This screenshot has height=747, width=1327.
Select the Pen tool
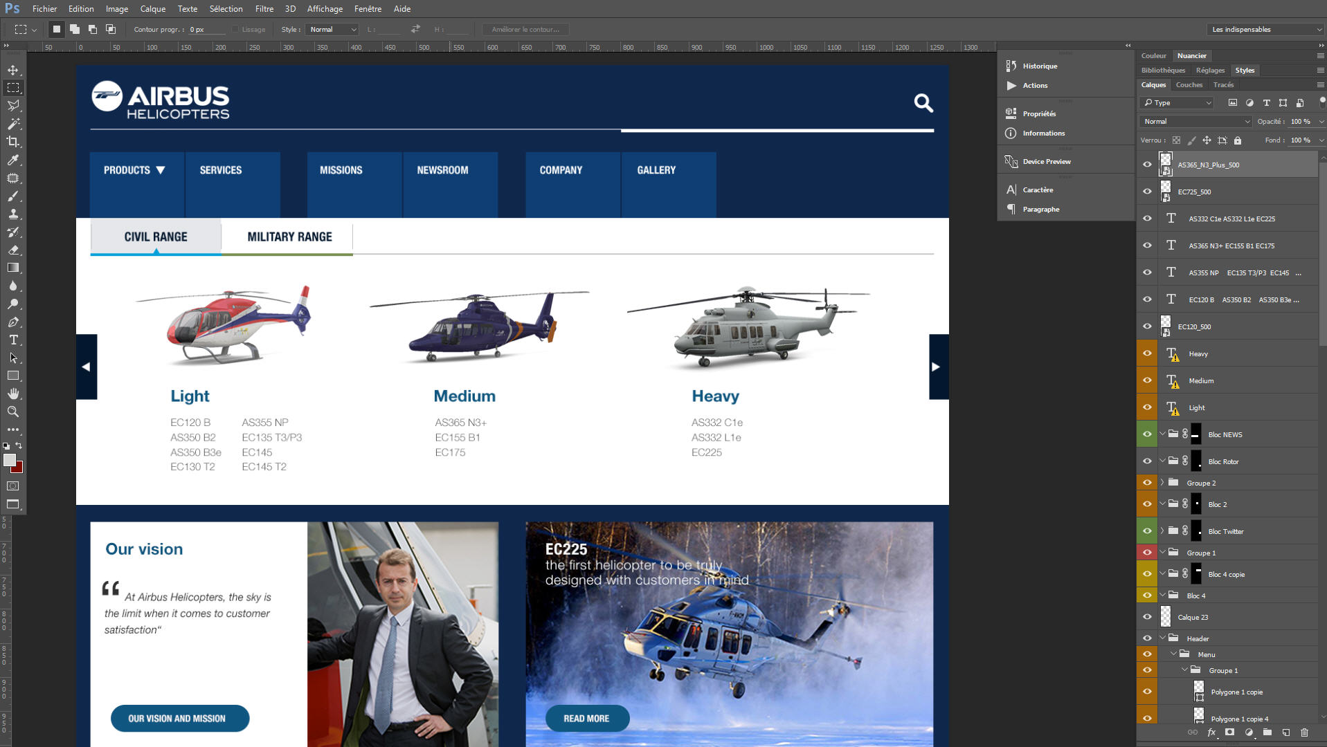13,322
